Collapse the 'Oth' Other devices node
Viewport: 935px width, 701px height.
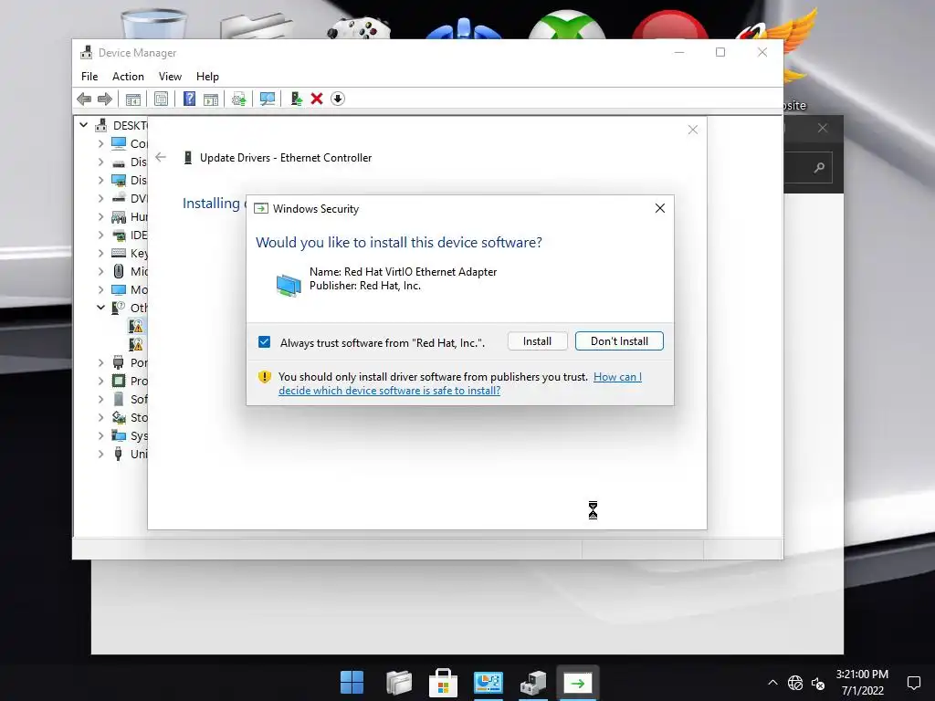(100, 308)
